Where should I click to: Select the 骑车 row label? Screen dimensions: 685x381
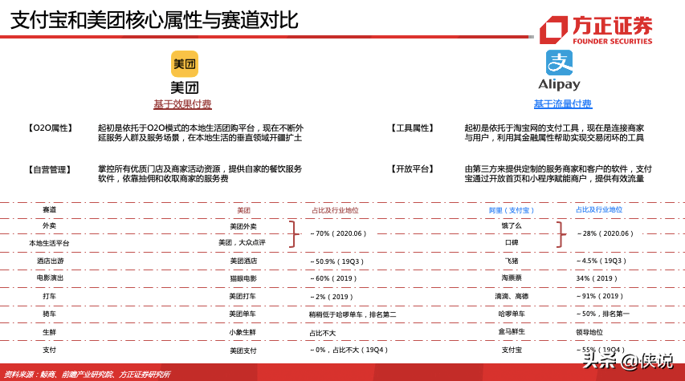click(x=49, y=314)
